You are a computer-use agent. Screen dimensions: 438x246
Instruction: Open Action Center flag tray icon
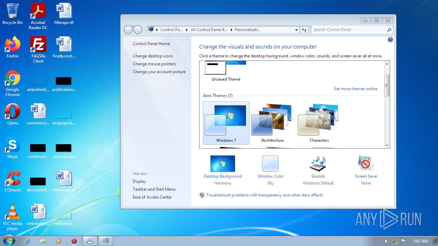click(403, 241)
